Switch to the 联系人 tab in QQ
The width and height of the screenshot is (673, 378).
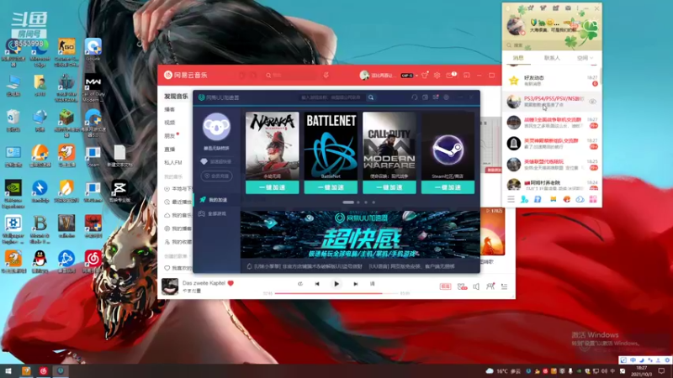pyautogui.click(x=552, y=58)
